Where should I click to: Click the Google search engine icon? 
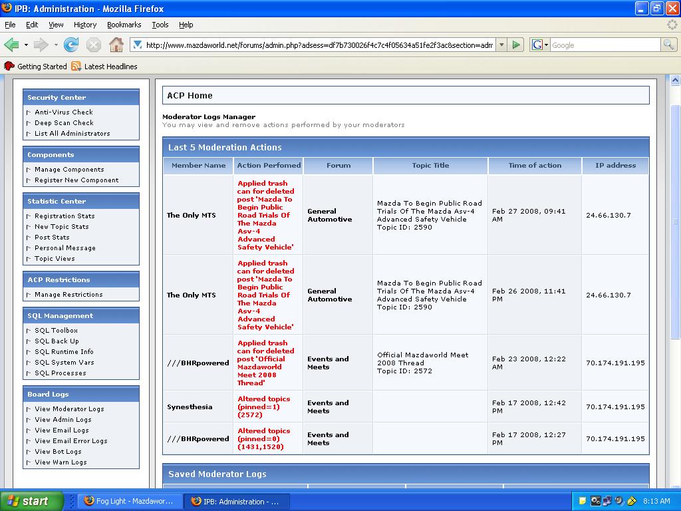coord(537,45)
